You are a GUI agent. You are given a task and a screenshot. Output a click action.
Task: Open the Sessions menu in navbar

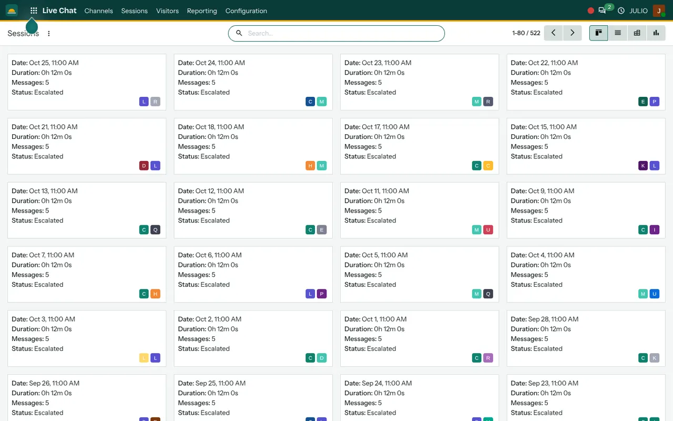pyautogui.click(x=134, y=11)
